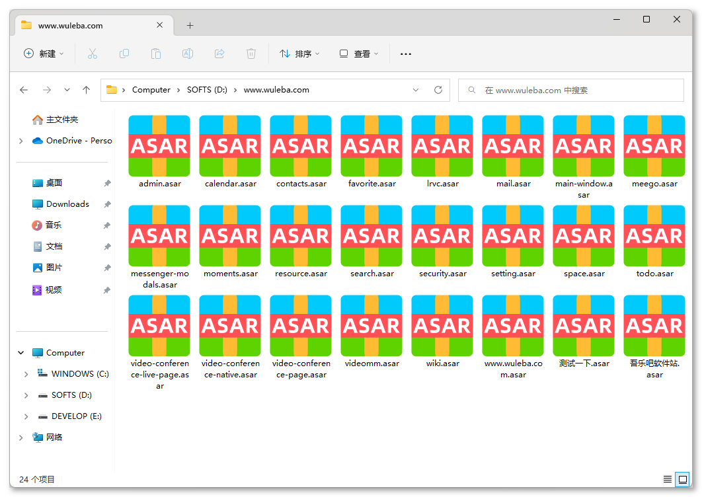Screen dimensions: 702x497
Task: Select the contacts.asar file
Action: (x=301, y=152)
